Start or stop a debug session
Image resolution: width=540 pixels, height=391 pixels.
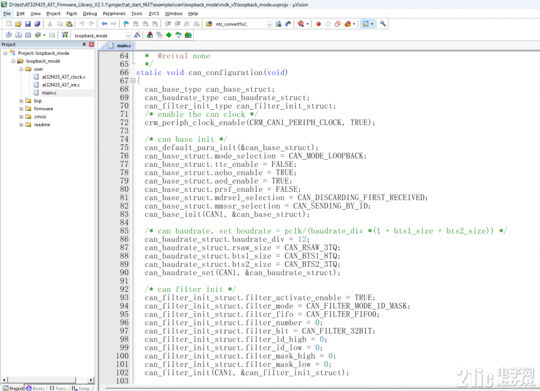coord(301,24)
